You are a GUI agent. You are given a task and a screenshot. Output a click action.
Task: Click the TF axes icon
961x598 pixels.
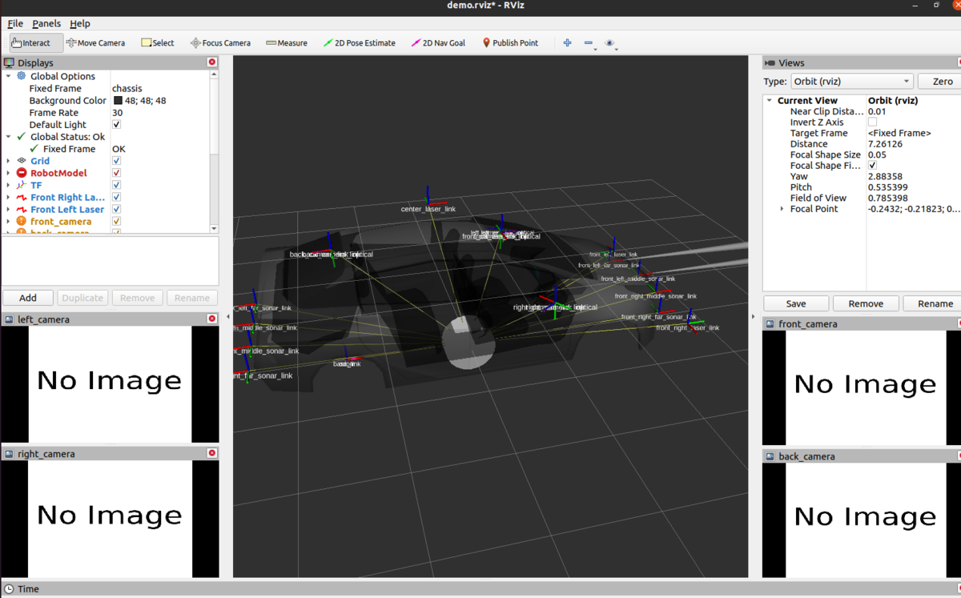click(22, 185)
